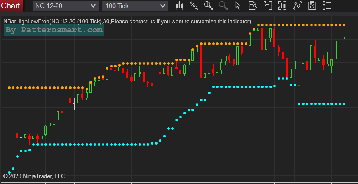358x184 pixels.
Task: Select the Chart tab
Action: (11, 6)
